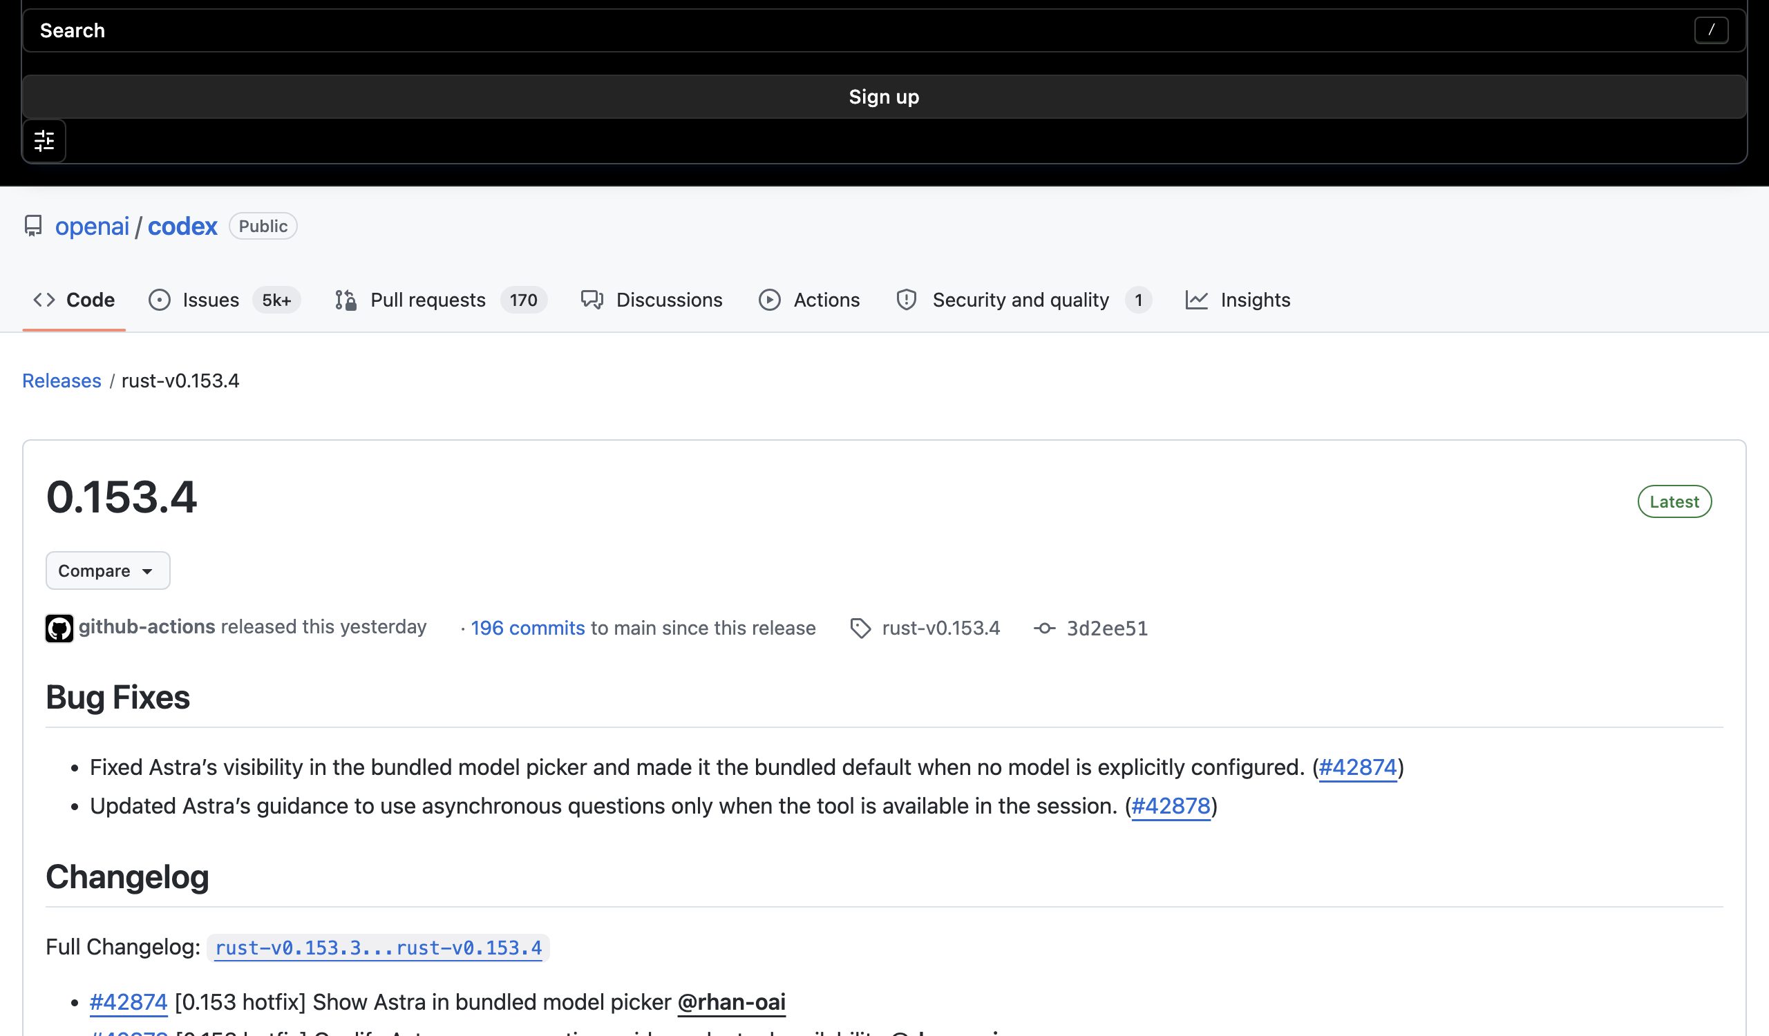This screenshot has height=1036, width=1769.
Task: Focus the Search input field
Action: coord(884,30)
